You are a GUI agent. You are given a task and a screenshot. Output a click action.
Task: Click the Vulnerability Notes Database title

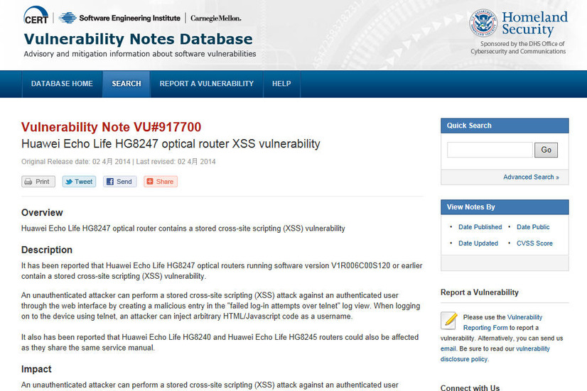tap(138, 39)
